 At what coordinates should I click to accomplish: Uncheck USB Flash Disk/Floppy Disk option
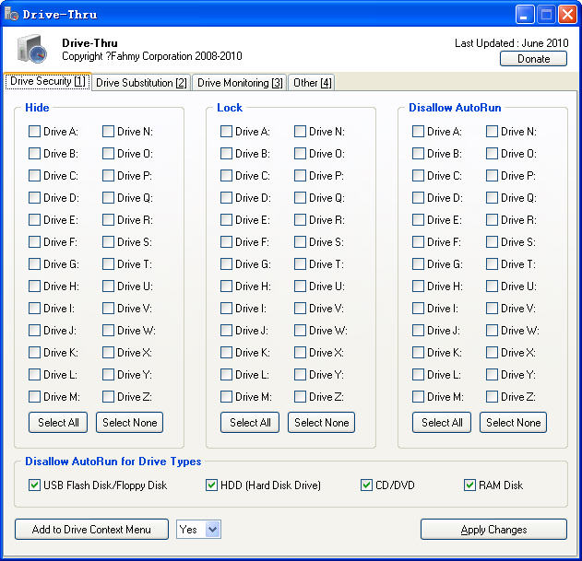[x=35, y=485]
